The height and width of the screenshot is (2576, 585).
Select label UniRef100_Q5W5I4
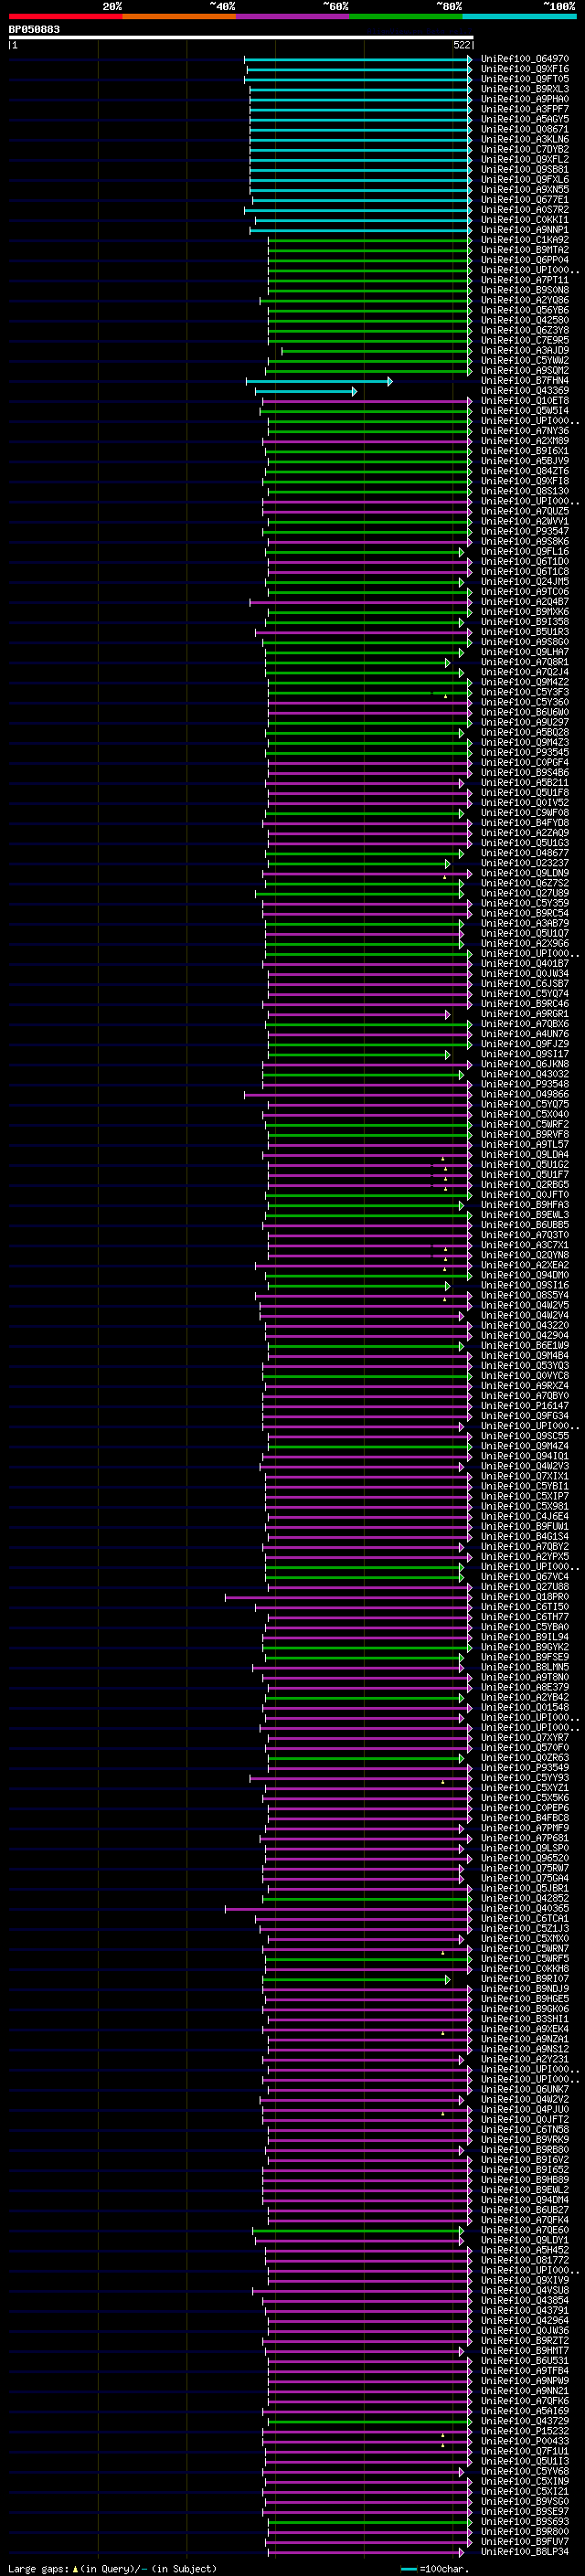(525, 410)
